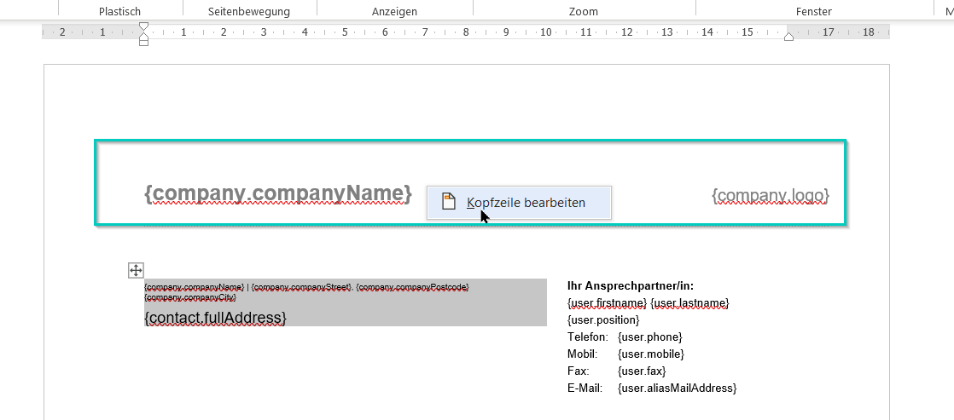Click the page icon beside Kopfzeile bearbeiten
Viewport: 954px width, 420px height.
(448, 202)
